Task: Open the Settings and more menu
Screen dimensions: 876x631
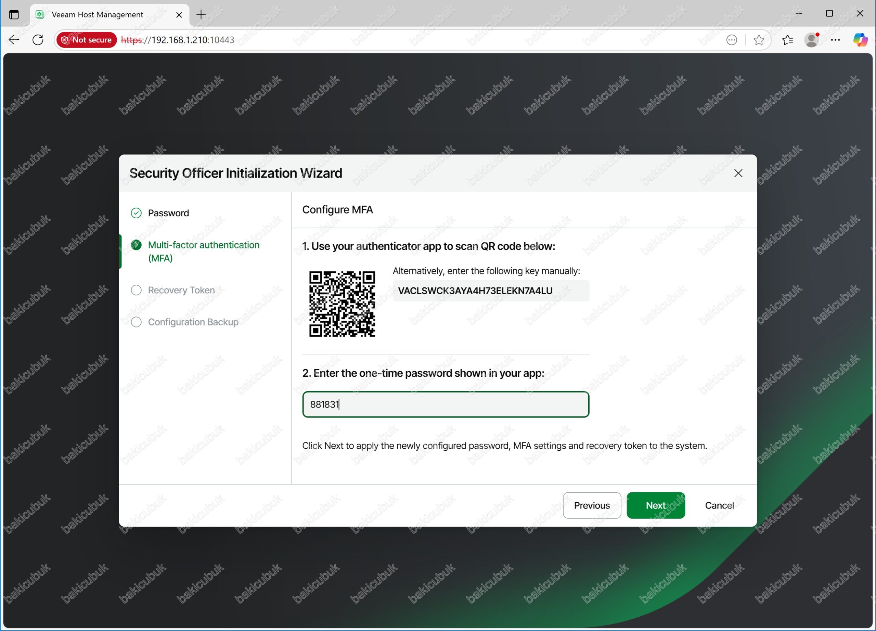Action: click(835, 40)
